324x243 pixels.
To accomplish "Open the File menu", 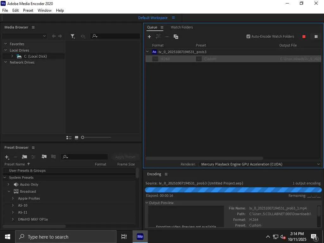I will click(5, 10).
